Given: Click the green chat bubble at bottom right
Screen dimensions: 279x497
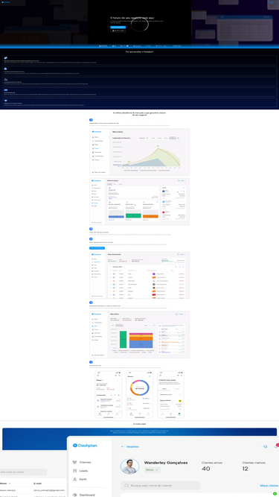Looking at the screenshot, I should tap(275, 493).
